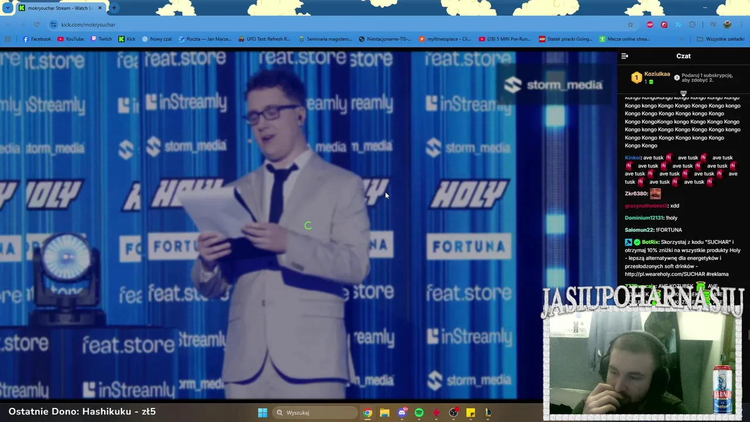Open the AdBlock extension icon
Screen dimensions: 750x422
650,25
